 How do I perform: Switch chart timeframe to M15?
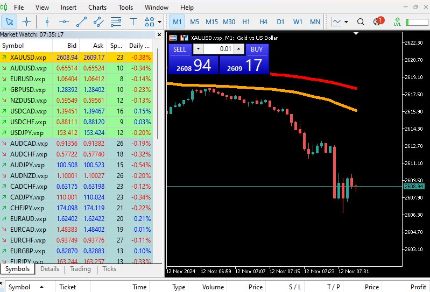[x=212, y=22]
